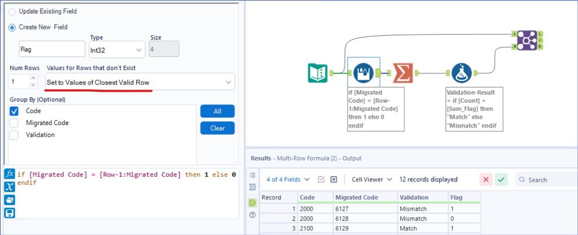The width and height of the screenshot is (578, 235).
Task: Click the Record column header
Action: click(x=279, y=197)
